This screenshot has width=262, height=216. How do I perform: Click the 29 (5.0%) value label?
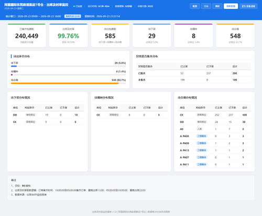tap(120, 63)
